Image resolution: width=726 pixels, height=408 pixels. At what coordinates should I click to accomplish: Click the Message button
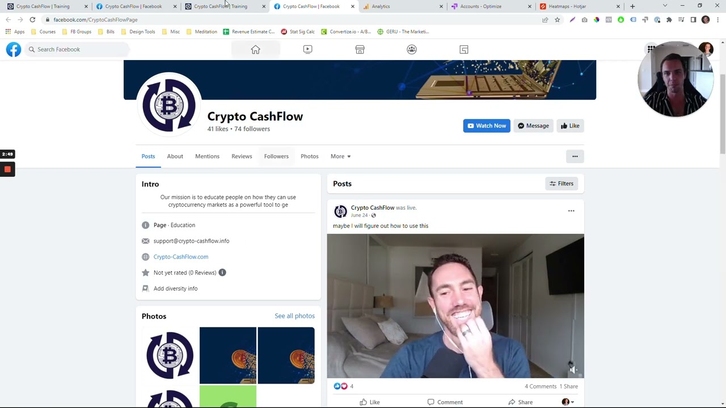[533, 126]
